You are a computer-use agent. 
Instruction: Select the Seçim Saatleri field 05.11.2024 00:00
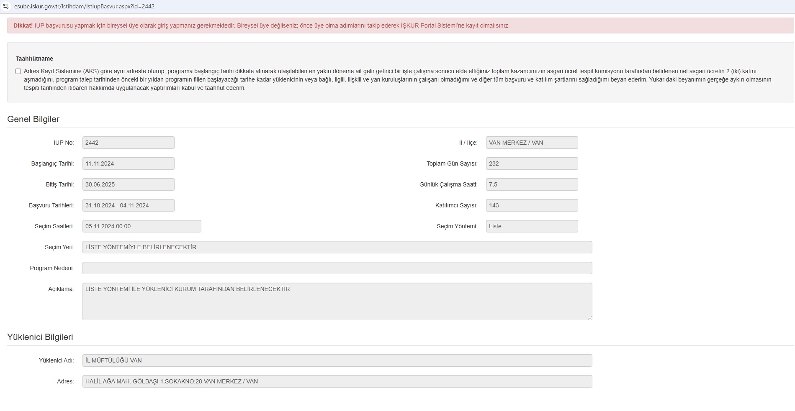click(142, 226)
